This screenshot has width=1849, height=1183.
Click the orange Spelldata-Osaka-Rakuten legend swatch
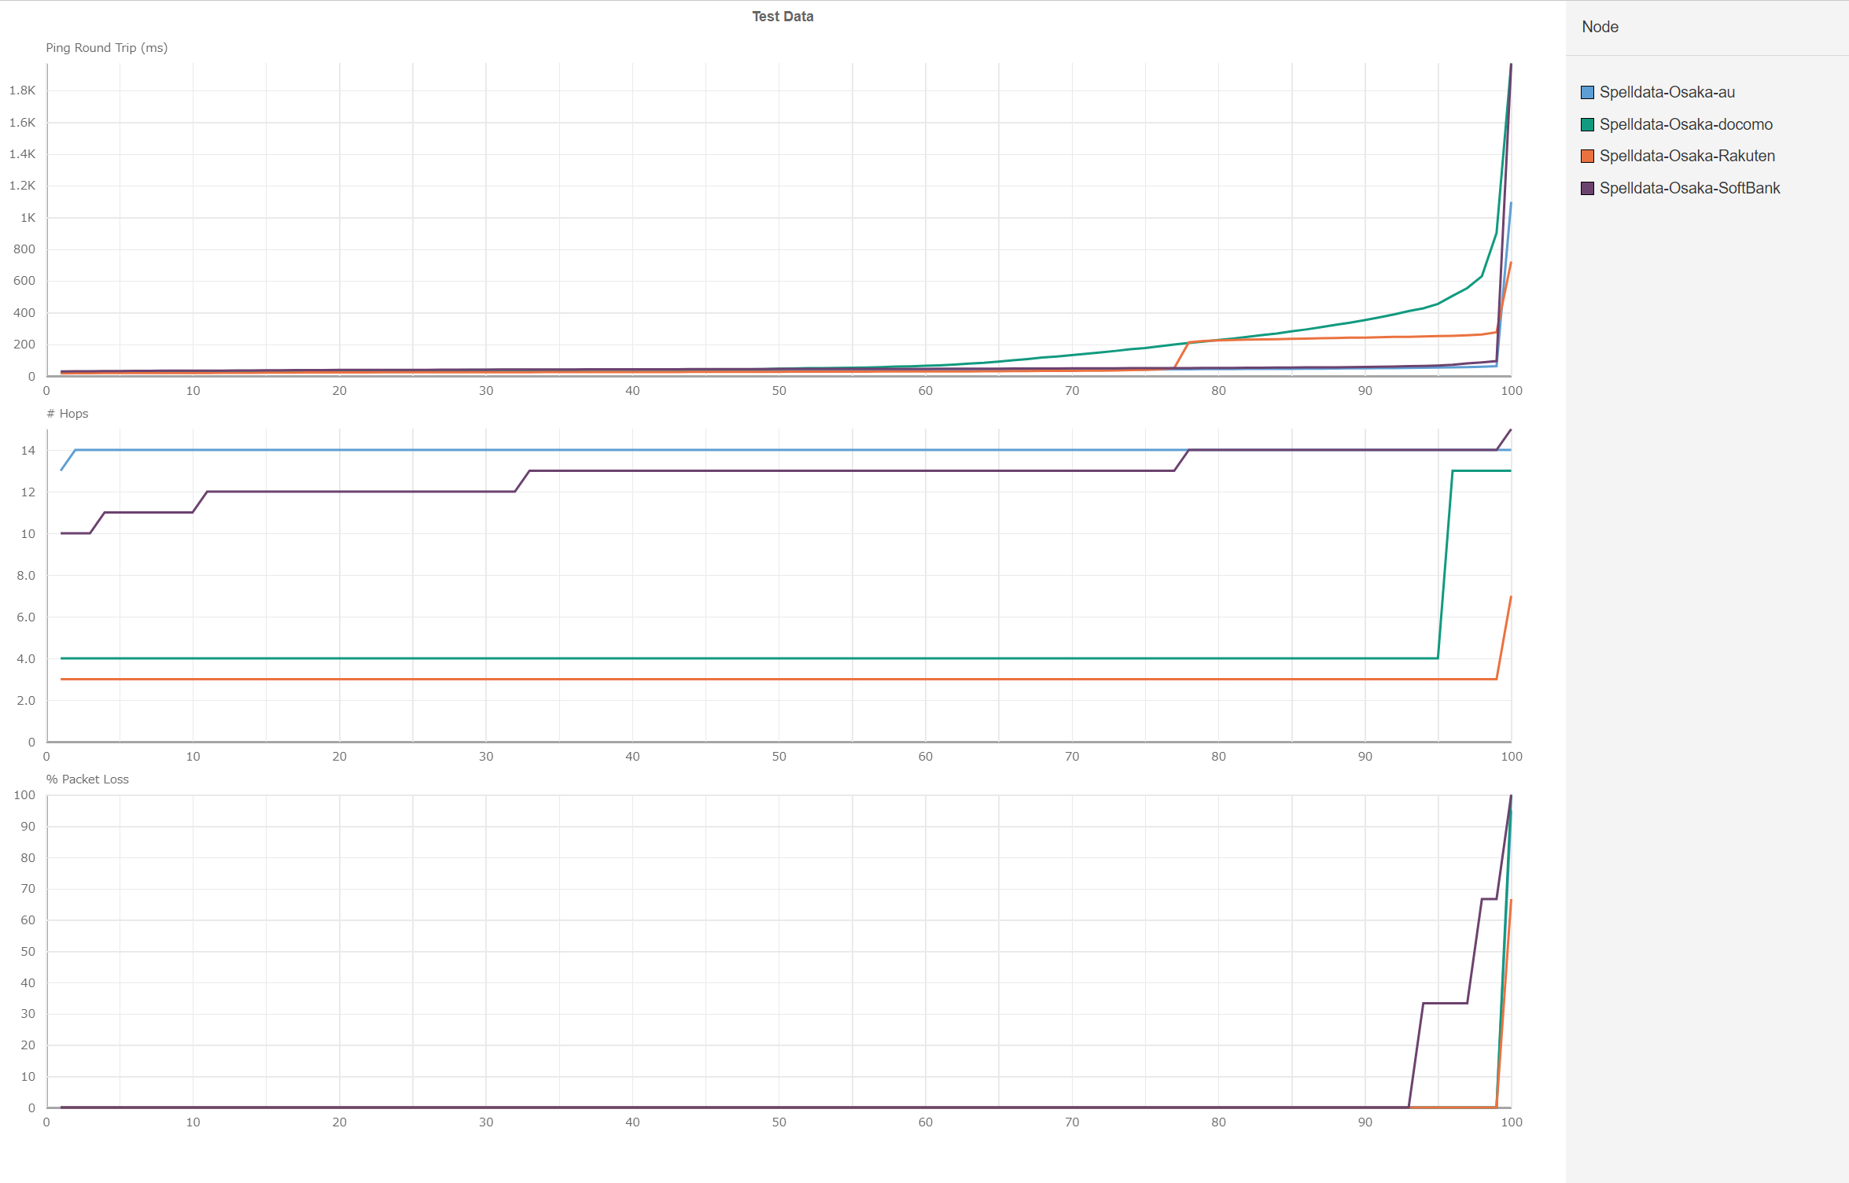tap(1587, 156)
